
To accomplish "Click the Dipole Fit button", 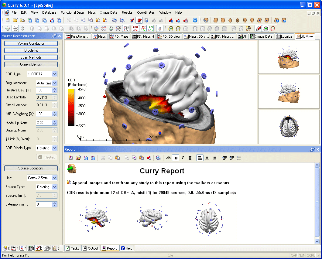I will 31,50.
